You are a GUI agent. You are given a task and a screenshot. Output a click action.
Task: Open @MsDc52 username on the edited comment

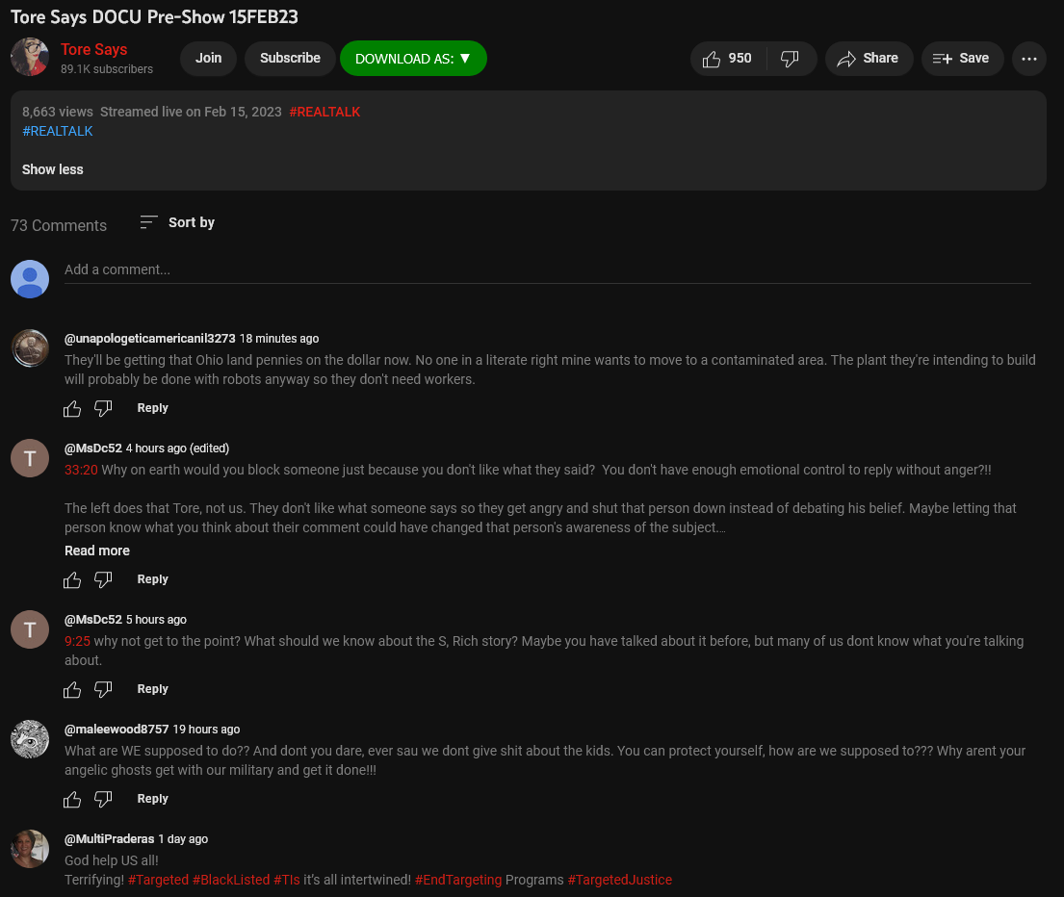(x=93, y=448)
